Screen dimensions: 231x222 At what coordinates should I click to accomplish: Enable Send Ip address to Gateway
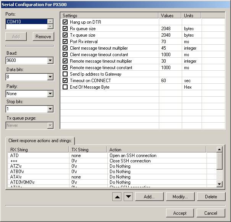click(x=65, y=74)
